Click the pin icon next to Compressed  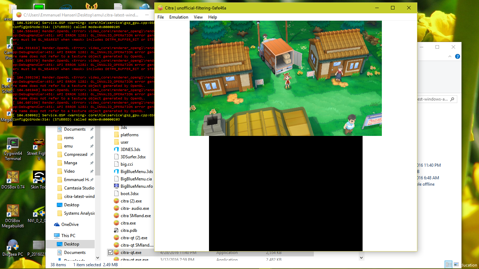(x=92, y=154)
